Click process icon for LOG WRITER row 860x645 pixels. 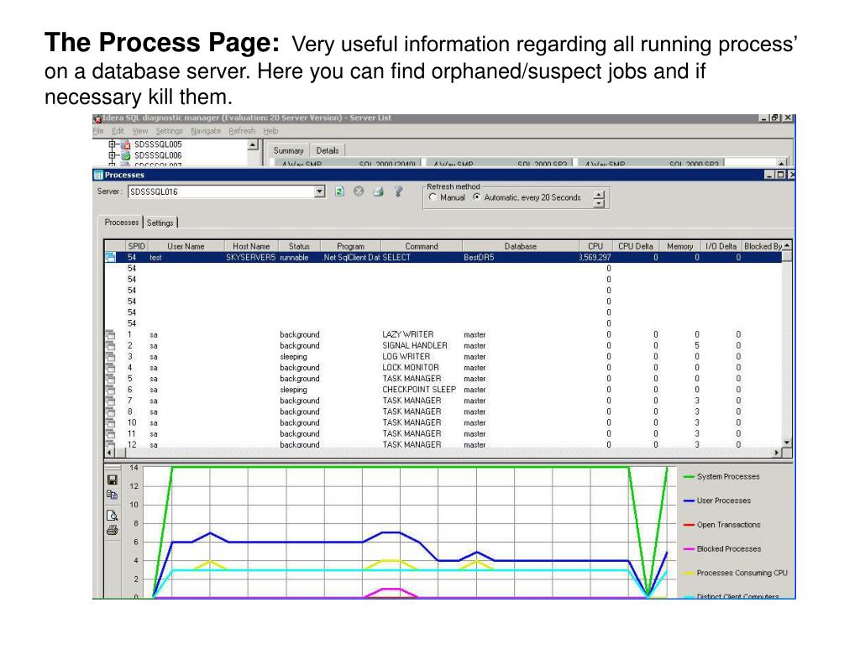tap(110, 356)
